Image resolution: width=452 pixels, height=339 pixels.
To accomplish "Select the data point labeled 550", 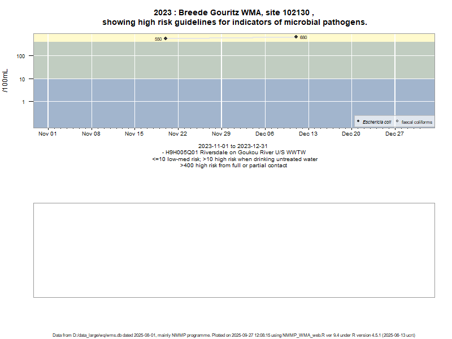I will (166, 38).
